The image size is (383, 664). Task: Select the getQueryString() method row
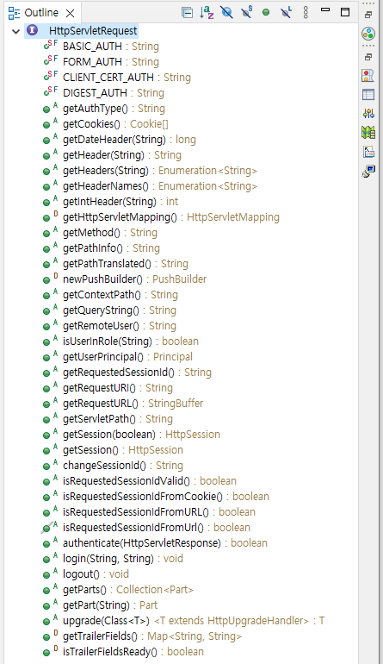click(110, 310)
